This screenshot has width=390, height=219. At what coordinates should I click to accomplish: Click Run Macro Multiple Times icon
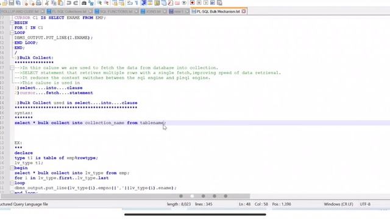(x=213, y=3)
